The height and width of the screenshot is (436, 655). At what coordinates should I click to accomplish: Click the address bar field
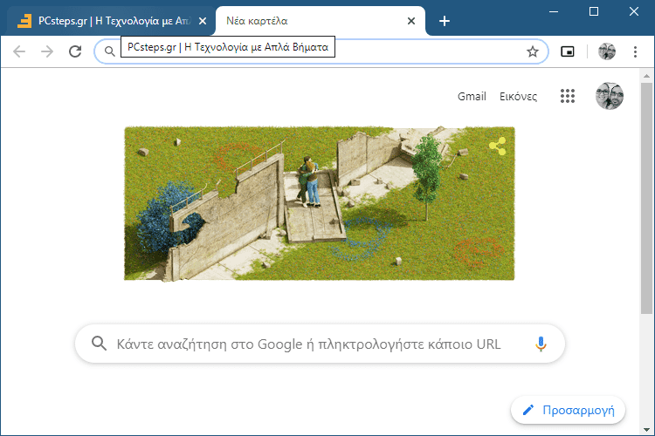321,51
